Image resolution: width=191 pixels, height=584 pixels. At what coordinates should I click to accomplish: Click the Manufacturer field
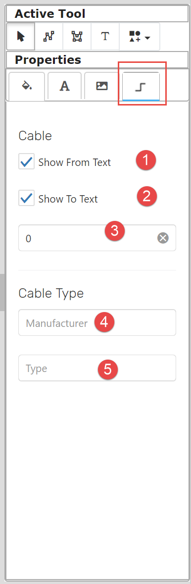click(97, 322)
